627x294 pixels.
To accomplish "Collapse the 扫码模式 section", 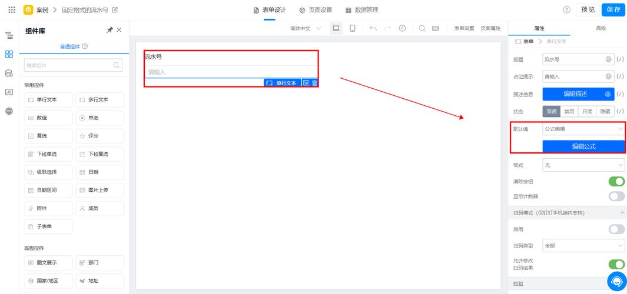I will click(623, 212).
